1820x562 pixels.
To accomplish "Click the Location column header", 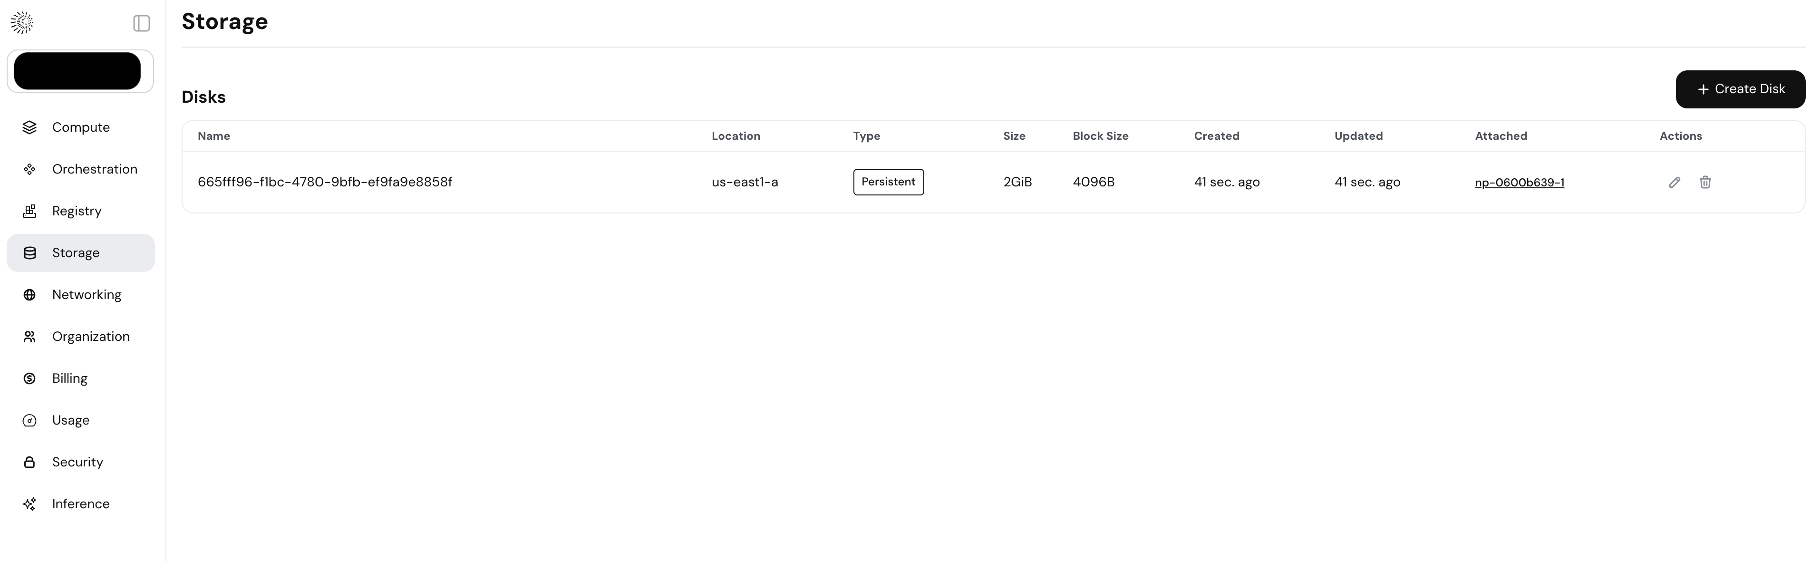I will 736,136.
